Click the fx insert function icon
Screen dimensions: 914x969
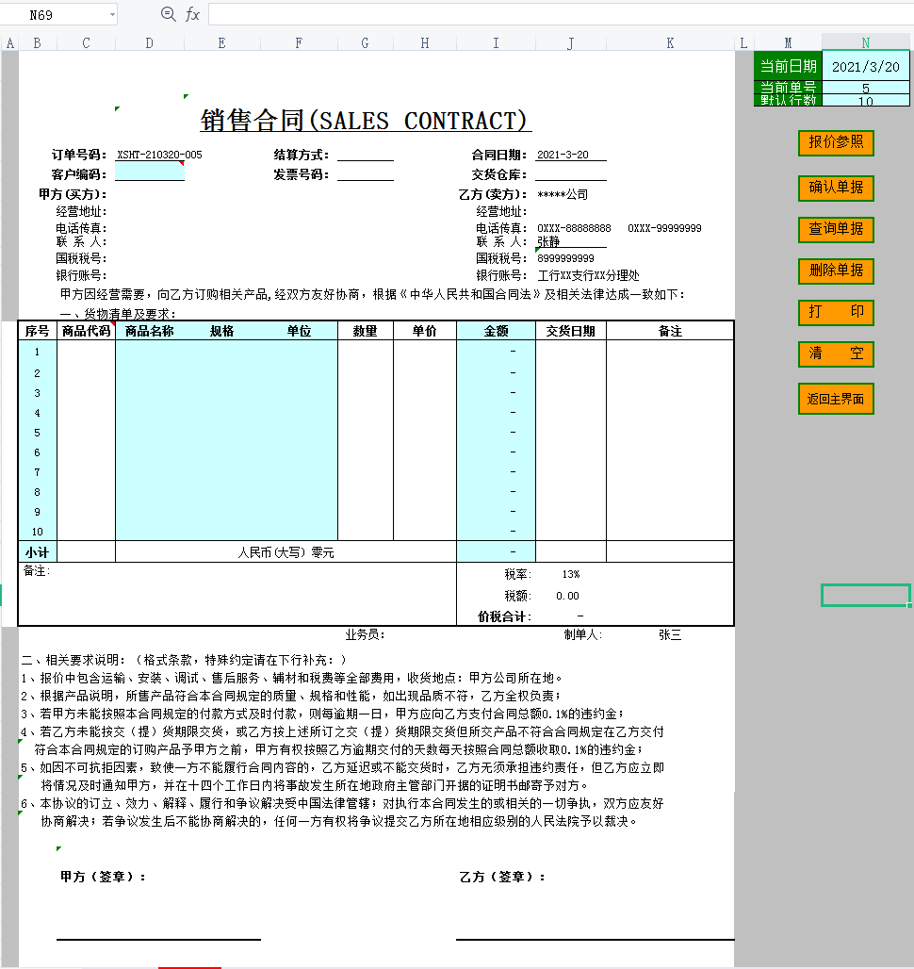(192, 14)
